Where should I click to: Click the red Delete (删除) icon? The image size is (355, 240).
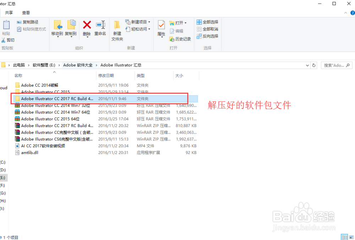click(x=87, y=25)
